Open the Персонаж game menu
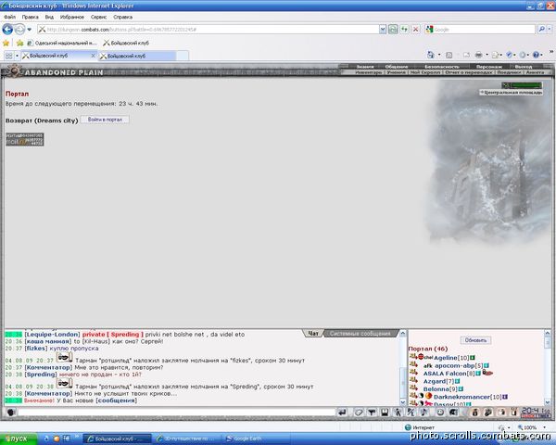 coord(489,67)
